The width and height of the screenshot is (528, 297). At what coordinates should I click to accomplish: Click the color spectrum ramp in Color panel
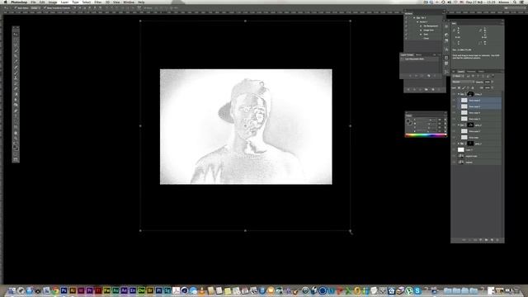426,135
